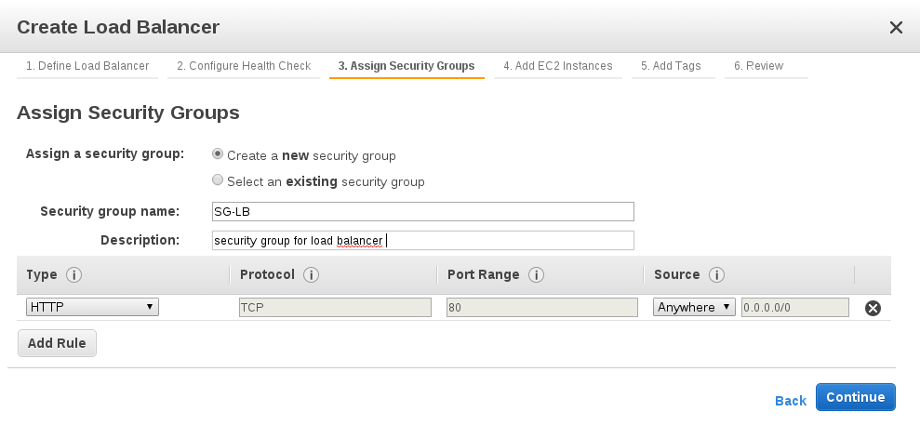Open the Anywhere source dropdown
The image size is (920, 425).
[x=694, y=307]
